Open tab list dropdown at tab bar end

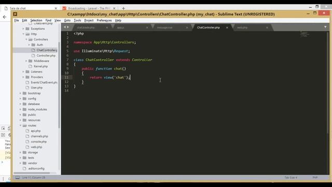[325, 27]
